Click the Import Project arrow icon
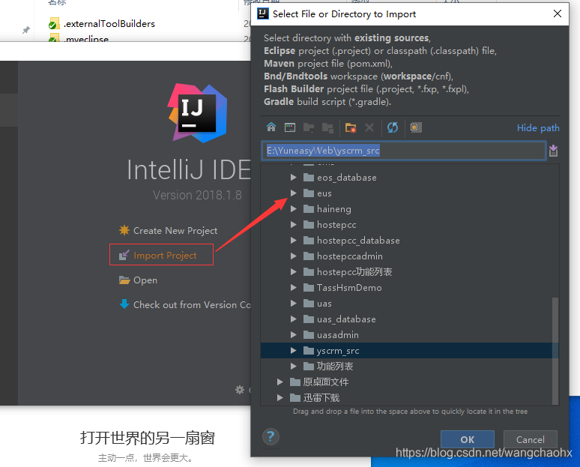 coord(124,255)
